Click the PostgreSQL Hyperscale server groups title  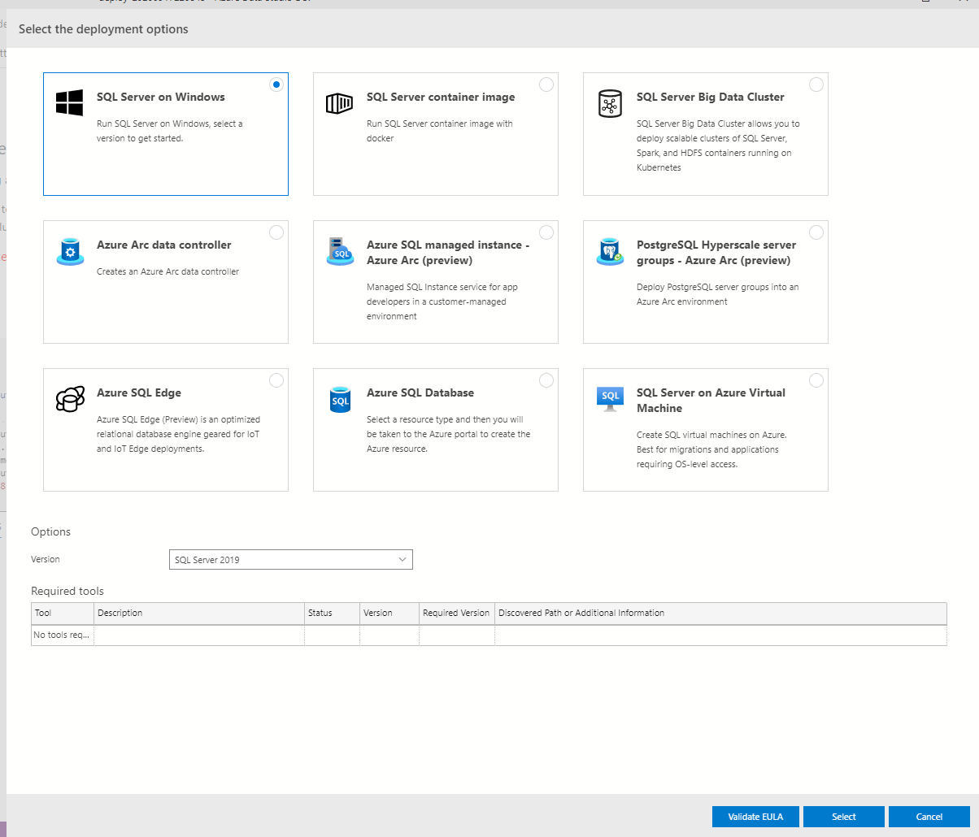[x=716, y=253]
